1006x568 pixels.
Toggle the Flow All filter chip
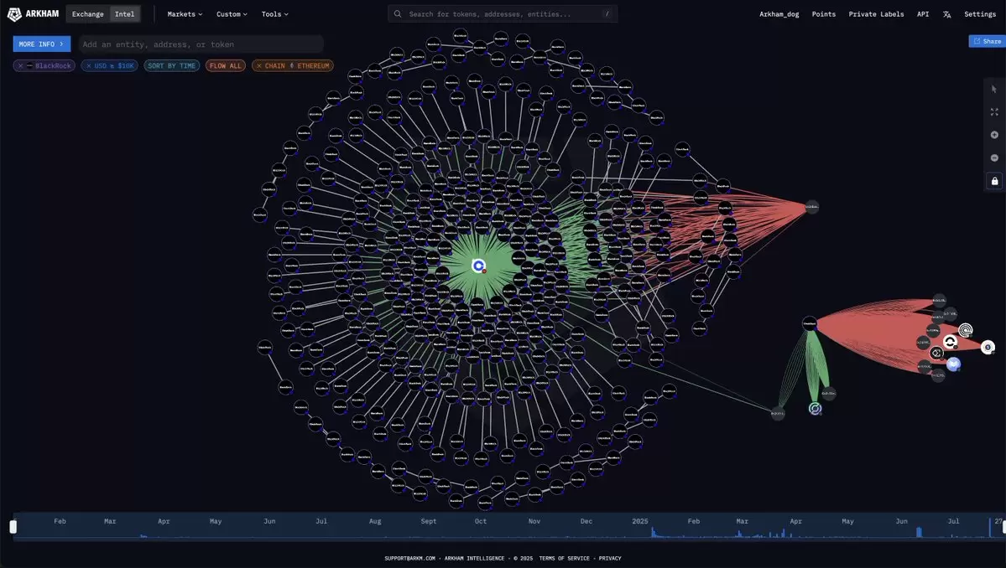(225, 66)
